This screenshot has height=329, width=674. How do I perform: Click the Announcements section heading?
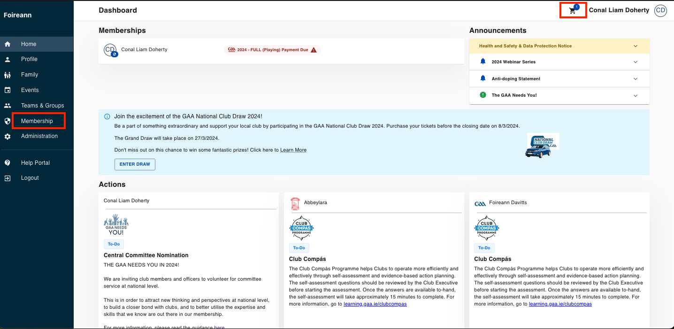point(498,31)
